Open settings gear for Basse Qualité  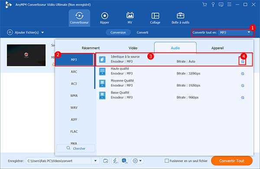click(243, 97)
